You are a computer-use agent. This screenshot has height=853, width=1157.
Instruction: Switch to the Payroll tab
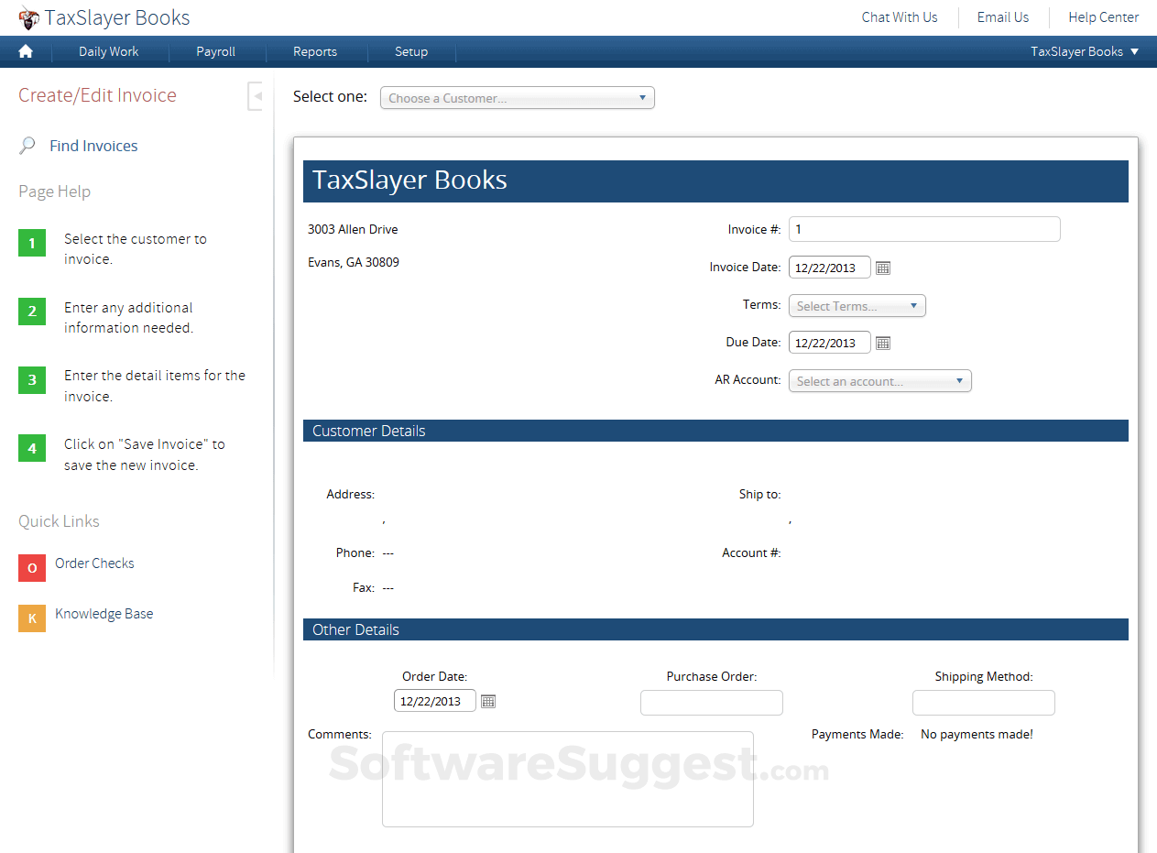(217, 51)
